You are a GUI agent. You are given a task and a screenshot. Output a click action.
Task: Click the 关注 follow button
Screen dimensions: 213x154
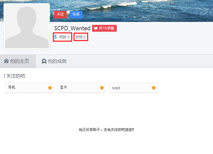[60, 15]
